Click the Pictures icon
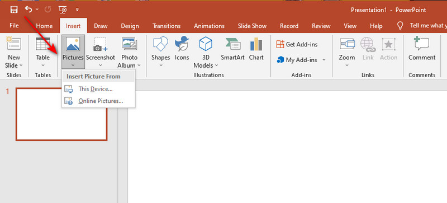The image size is (447, 203). point(73,44)
